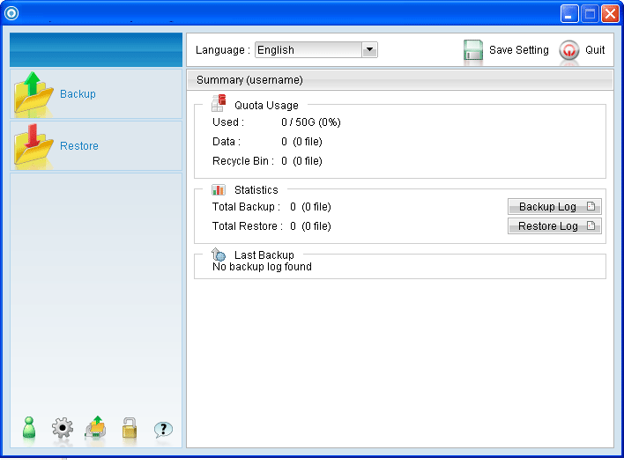Click the red Quit power icon
The image size is (624, 465).
[569, 50]
